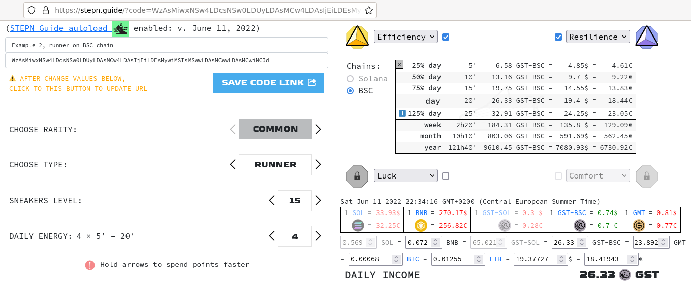The width and height of the screenshot is (691, 284).
Task: Uncheck the Resilience checkbox
Action: click(x=558, y=37)
